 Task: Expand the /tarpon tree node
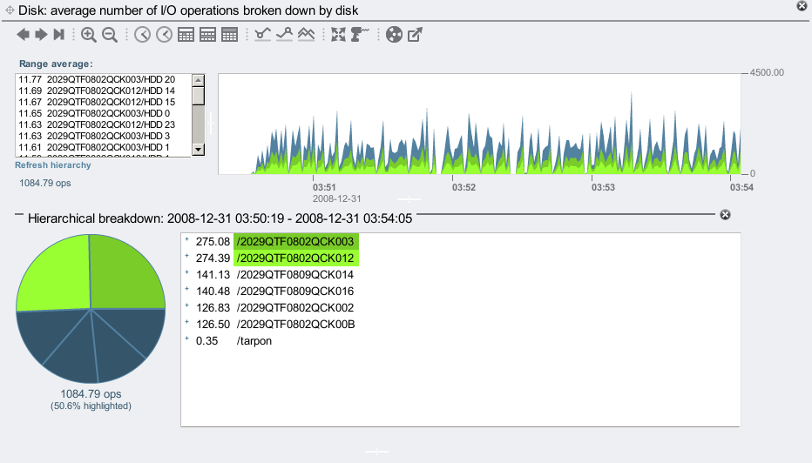pos(186,340)
